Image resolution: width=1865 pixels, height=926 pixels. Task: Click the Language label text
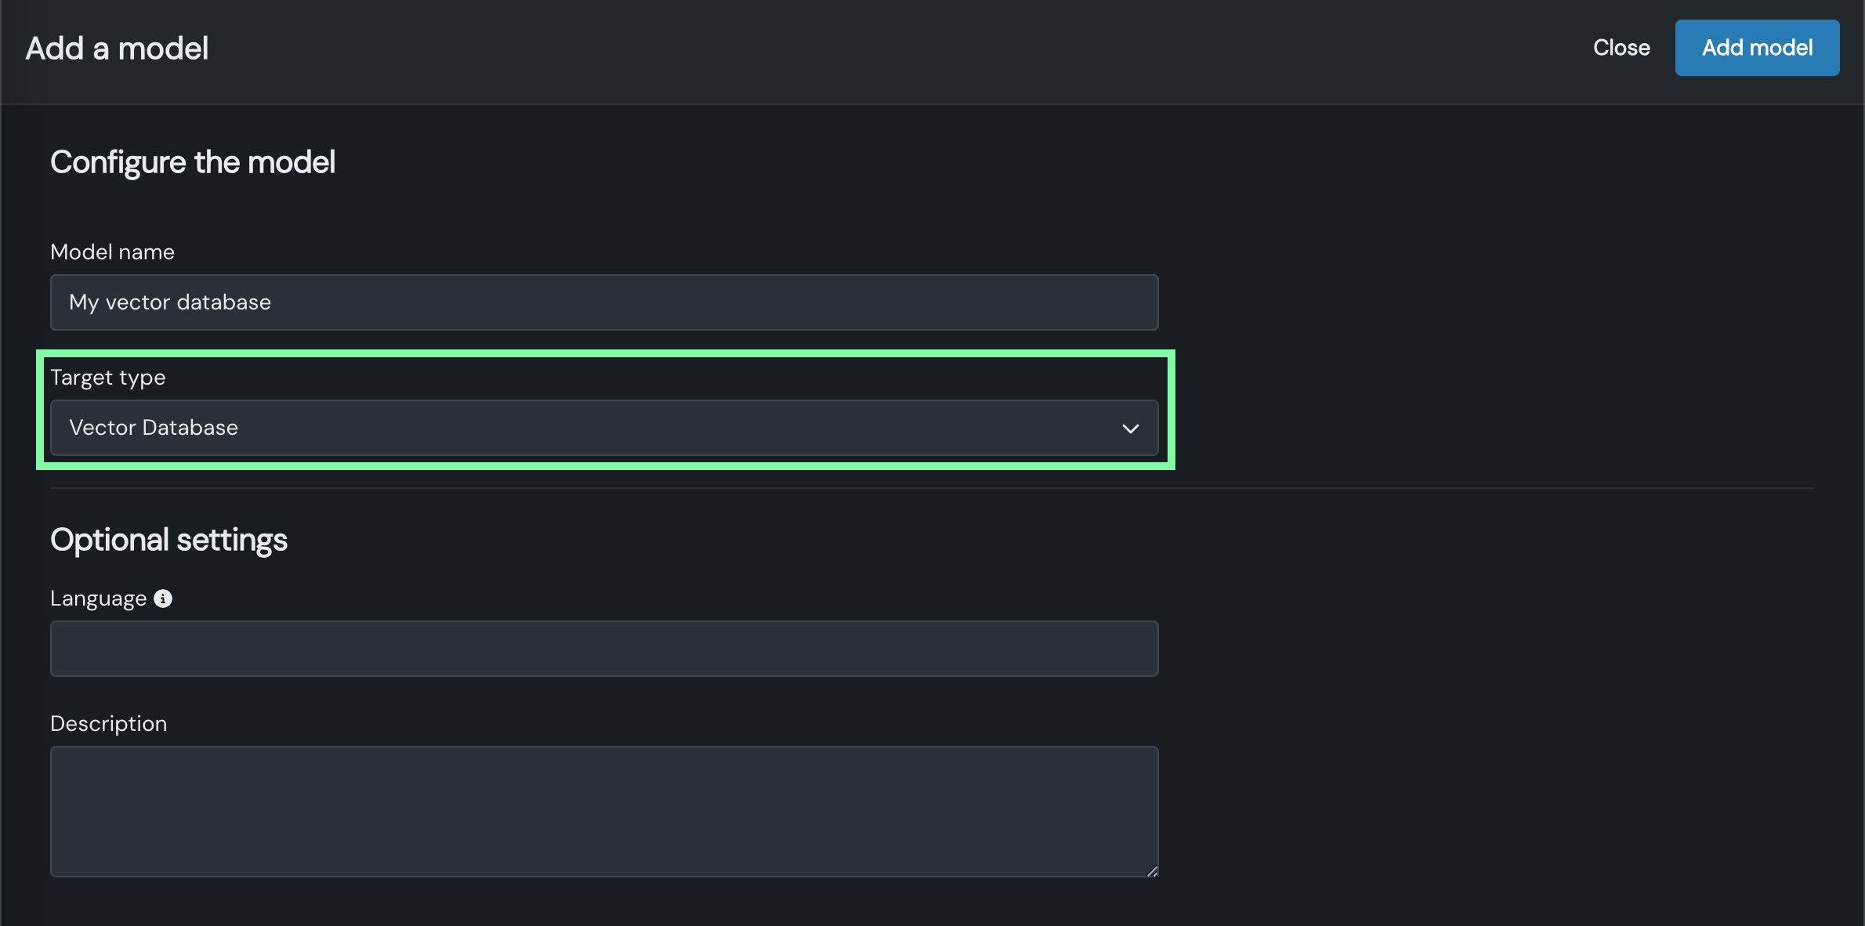[98, 599]
